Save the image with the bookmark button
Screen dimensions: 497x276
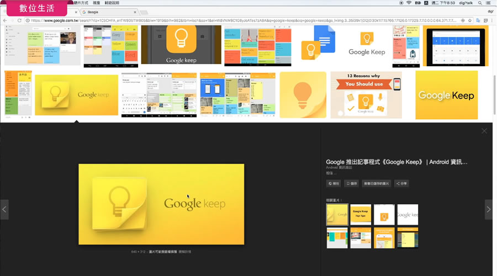pyautogui.click(x=352, y=183)
